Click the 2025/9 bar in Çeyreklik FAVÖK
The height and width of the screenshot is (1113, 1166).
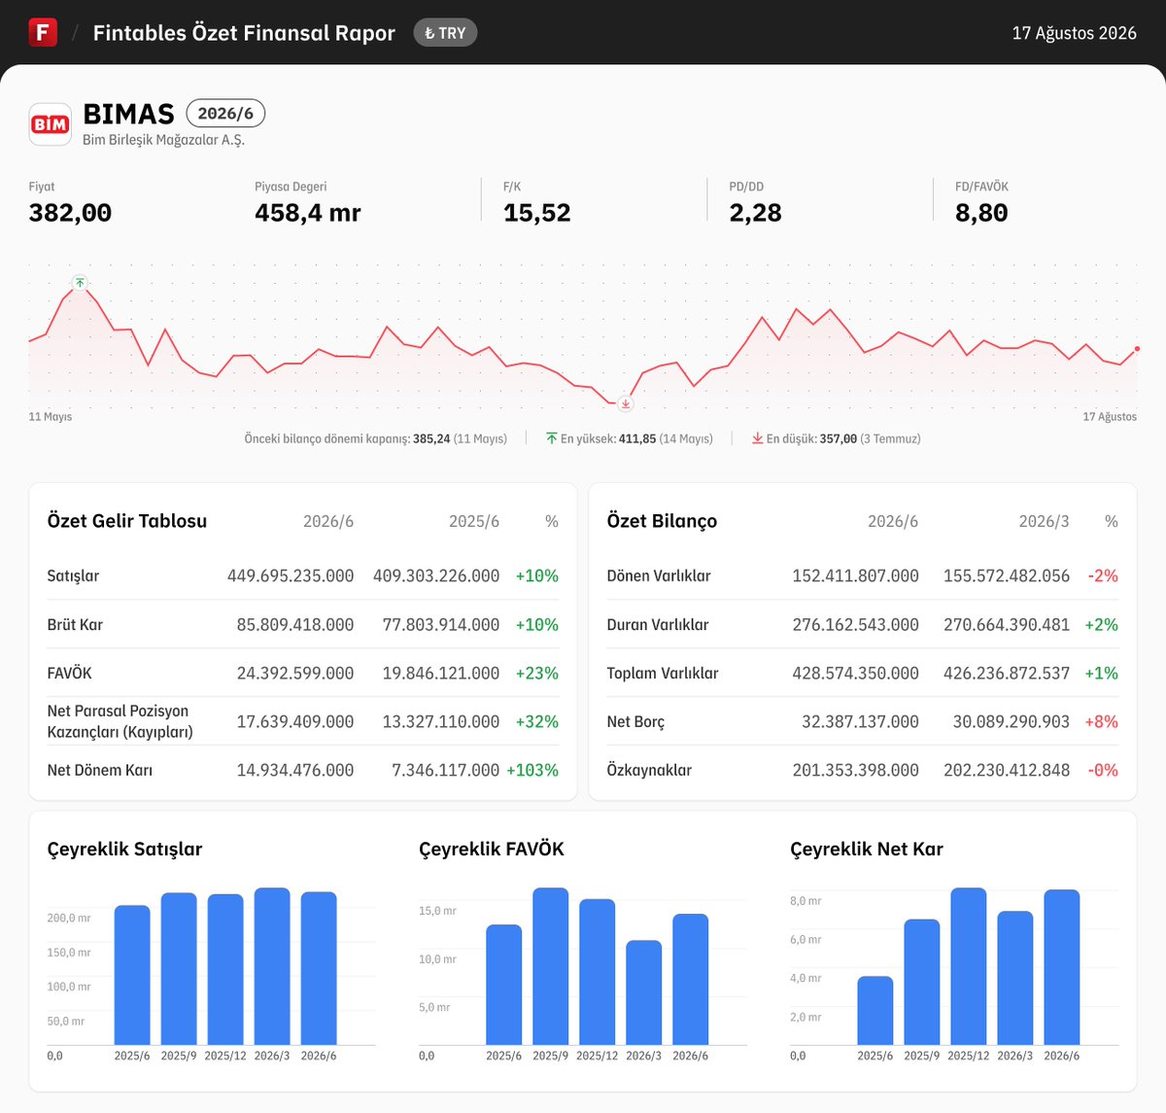[x=551, y=966]
